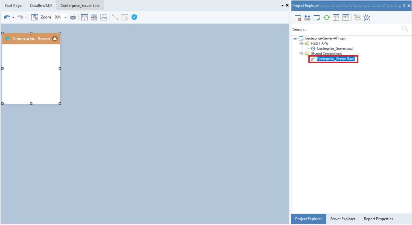Click the diagonal link line icon
Viewport: 412px width, 225px height.
115,17
